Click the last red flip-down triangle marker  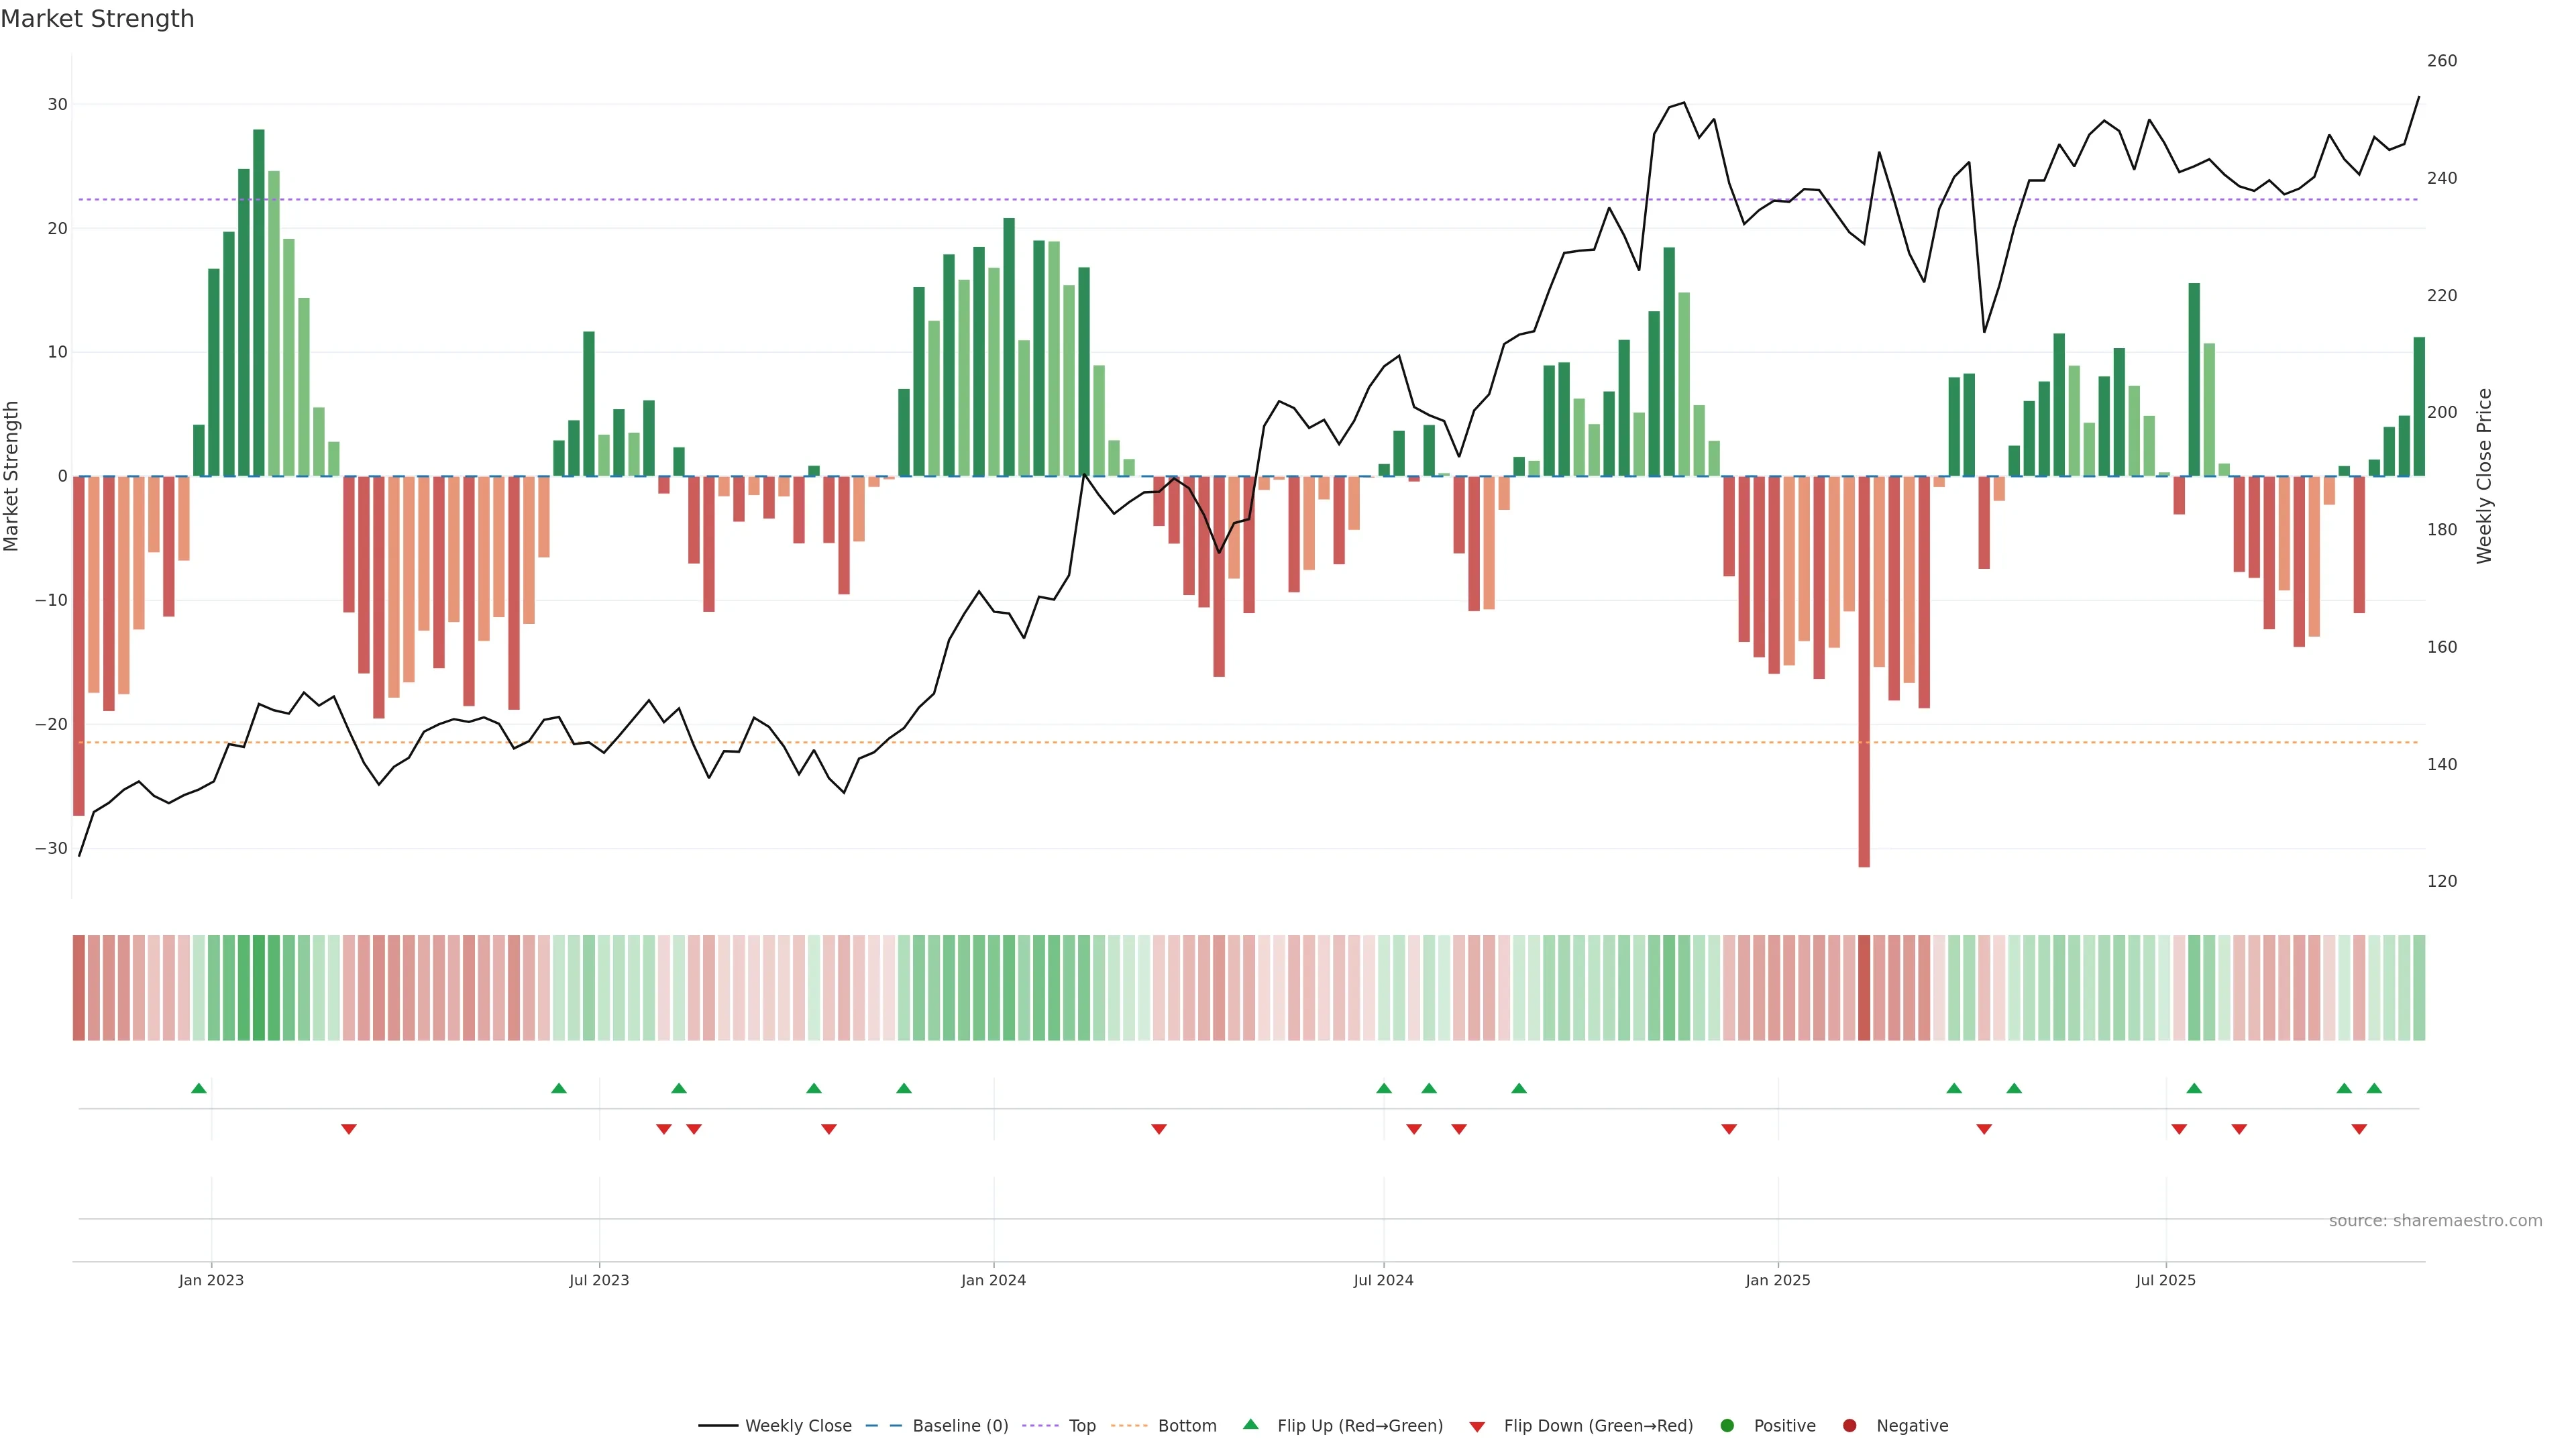(x=2359, y=1129)
